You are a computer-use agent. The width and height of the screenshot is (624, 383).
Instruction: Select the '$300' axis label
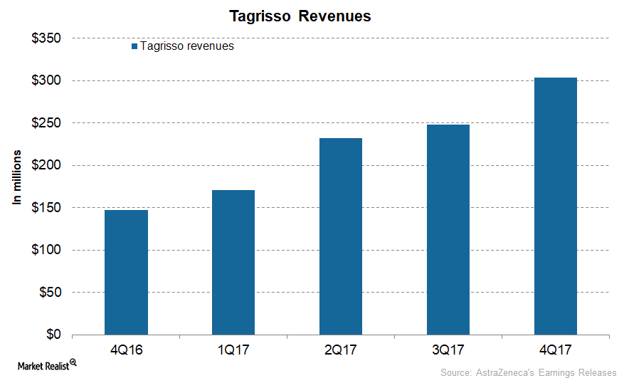(46, 80)
